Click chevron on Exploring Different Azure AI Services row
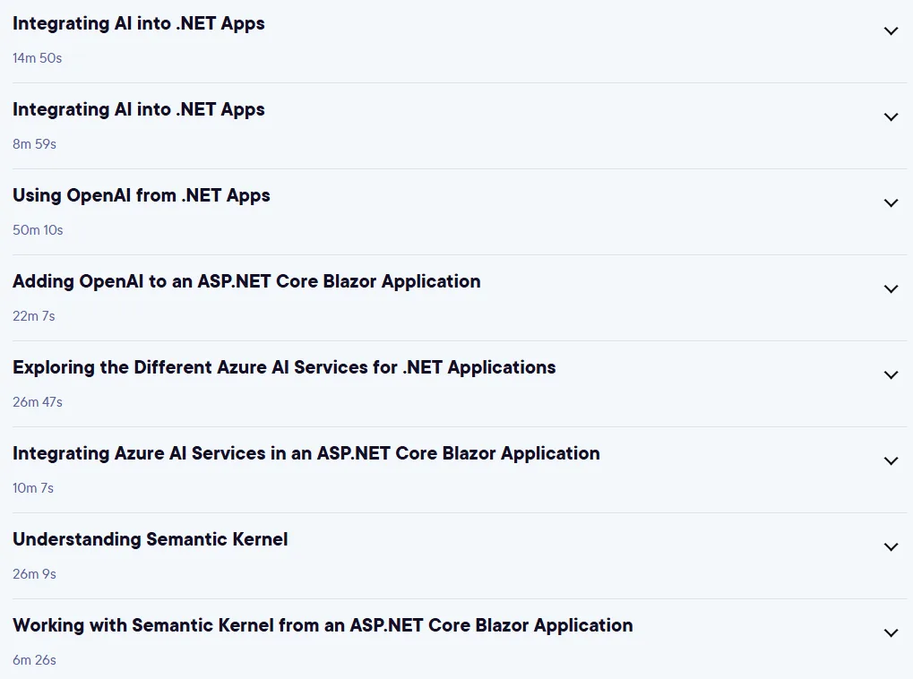 pos(891,375)
